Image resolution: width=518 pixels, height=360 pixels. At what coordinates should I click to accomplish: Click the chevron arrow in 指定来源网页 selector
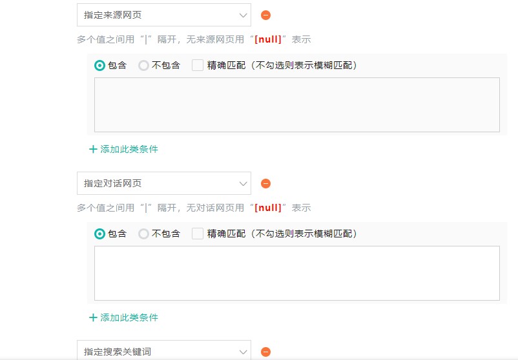[x=243, y=15]
